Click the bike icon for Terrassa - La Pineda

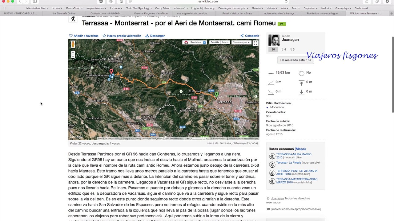(x=272, y=164)
